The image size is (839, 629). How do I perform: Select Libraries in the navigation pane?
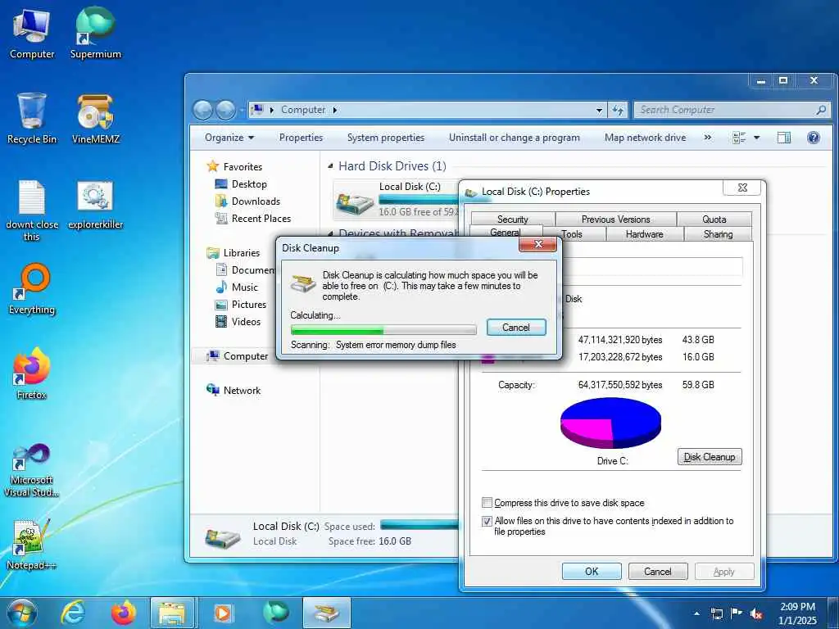tap(242, 253)
